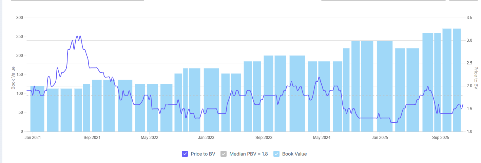Click the vertical Price to BV axis title
481x163 pixels.
pyautogui.click(x=476, y=78)
